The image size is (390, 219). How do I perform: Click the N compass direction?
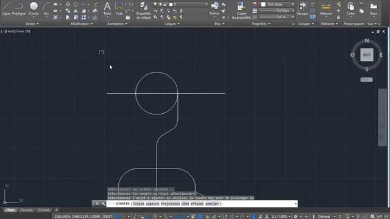pyautogui.click(x=367, y=41)
